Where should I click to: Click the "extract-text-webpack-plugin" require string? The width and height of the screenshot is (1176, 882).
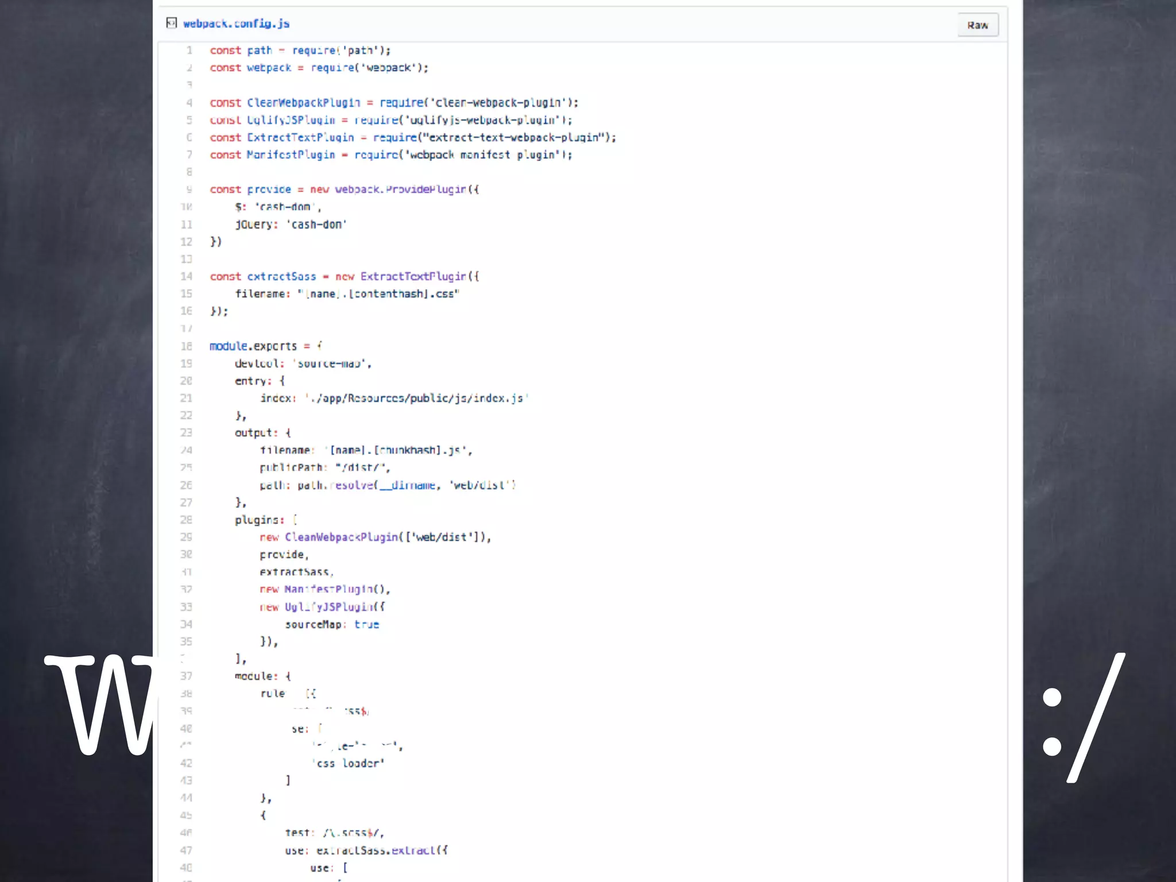tap(514, 138)
